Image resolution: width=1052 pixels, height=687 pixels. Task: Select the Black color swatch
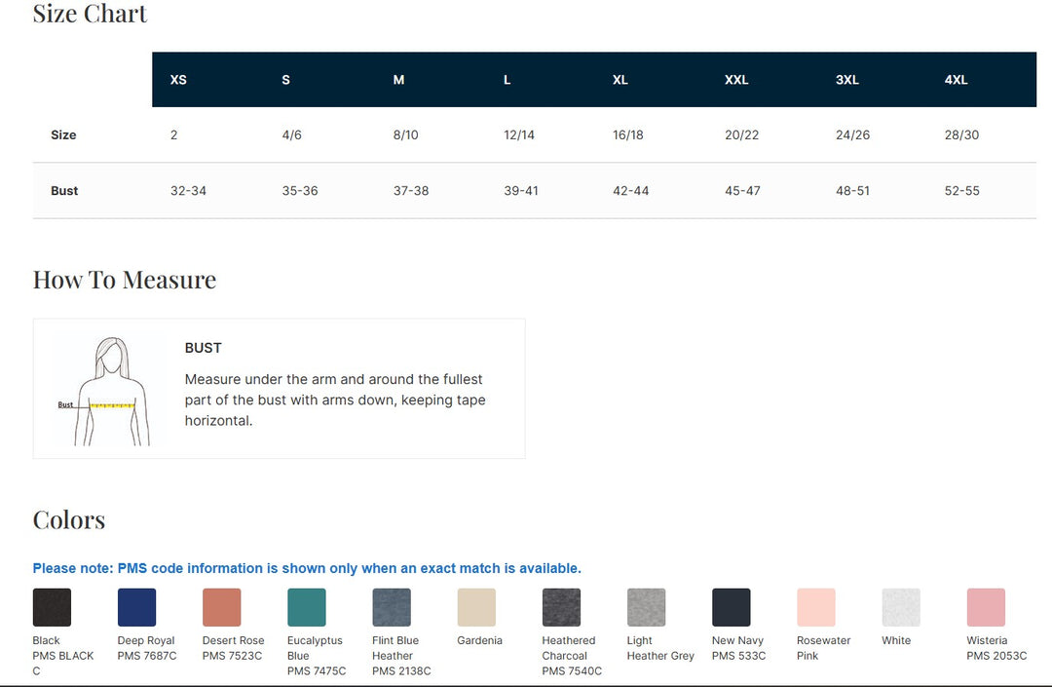coord(52,607)
